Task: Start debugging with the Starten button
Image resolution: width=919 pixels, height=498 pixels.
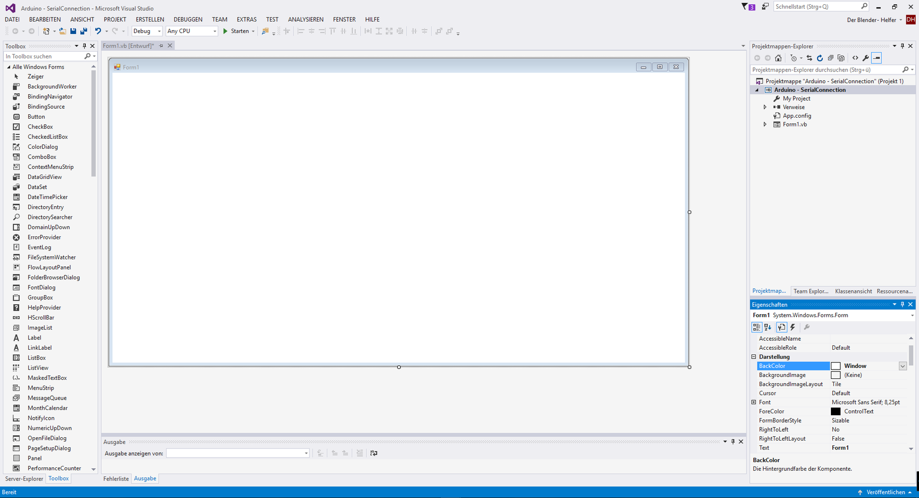Action: pyautogui.click(x=238, y=31)
